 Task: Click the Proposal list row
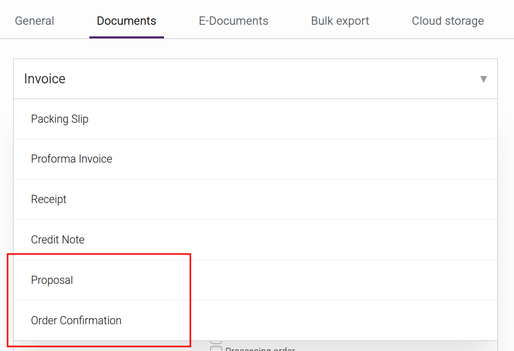click(52, 280)
